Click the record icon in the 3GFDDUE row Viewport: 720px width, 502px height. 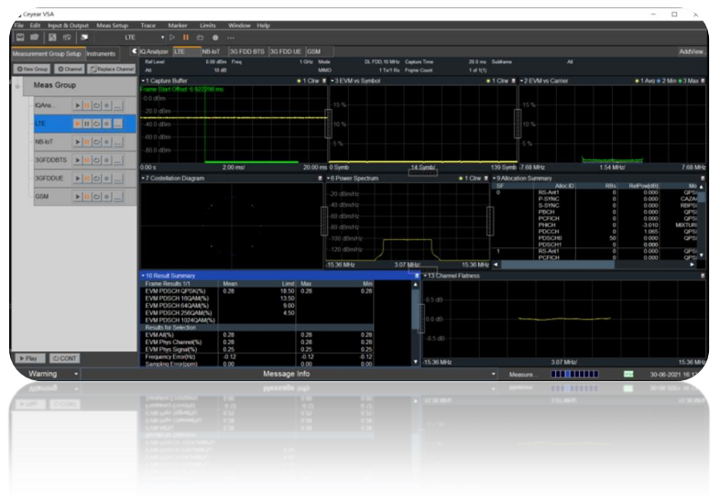pyautogui.click(x=106, y=179)
